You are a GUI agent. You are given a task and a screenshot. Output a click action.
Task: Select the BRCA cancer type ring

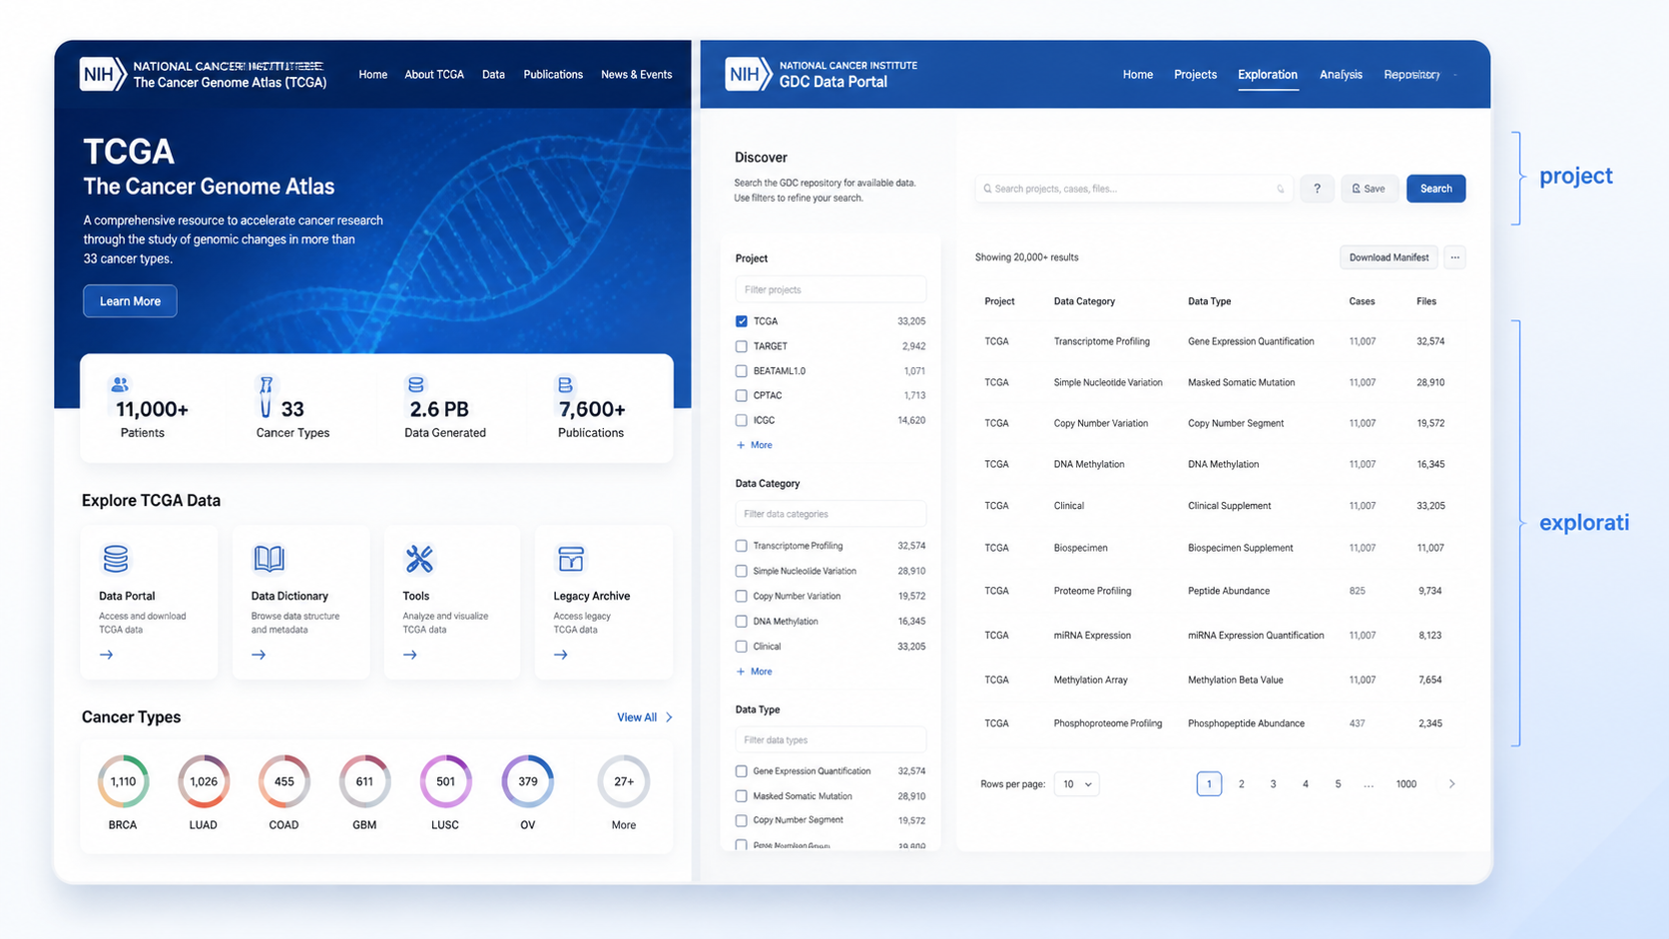(123, 781)
